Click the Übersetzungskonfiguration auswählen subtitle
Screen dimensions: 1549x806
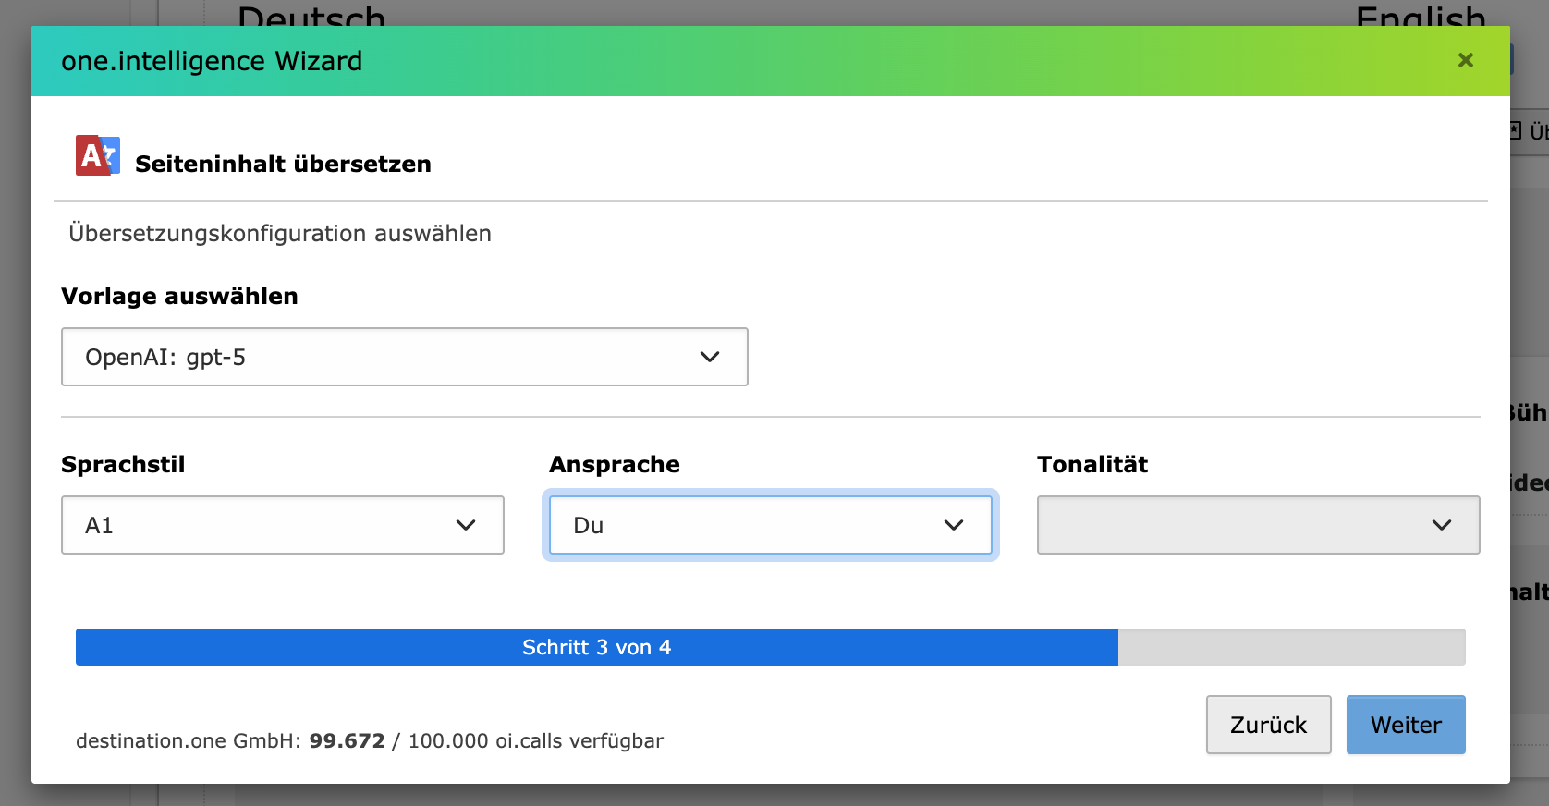point(280,233)
